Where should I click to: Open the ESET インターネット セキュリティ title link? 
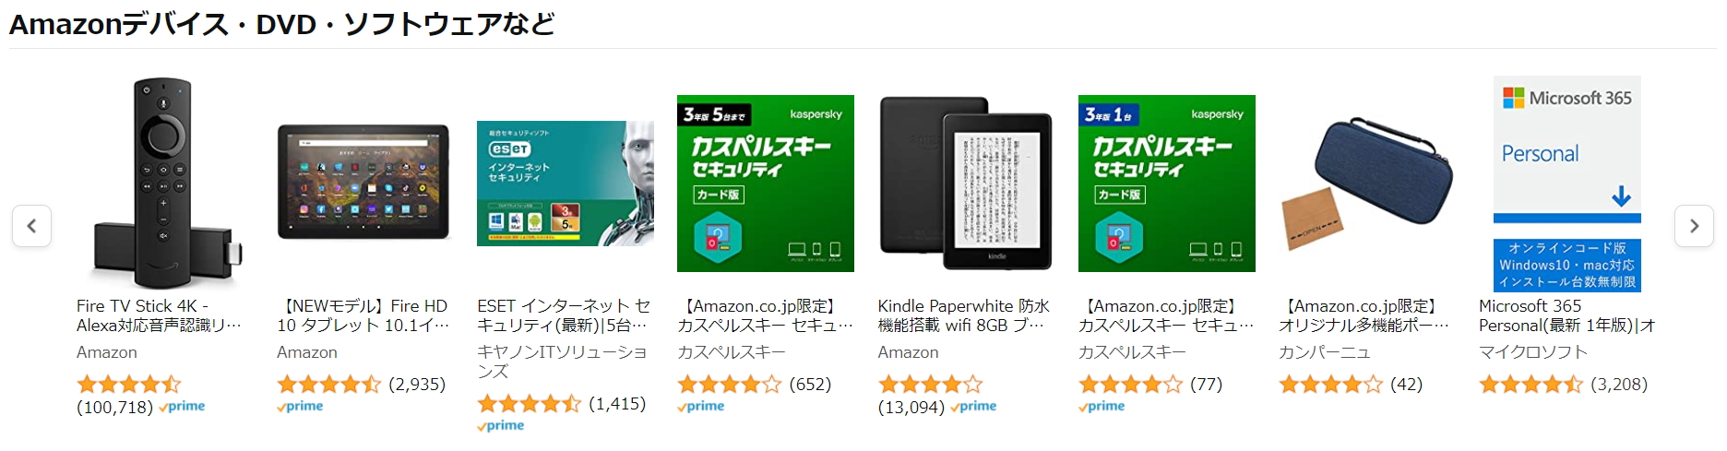coord(563,315)
